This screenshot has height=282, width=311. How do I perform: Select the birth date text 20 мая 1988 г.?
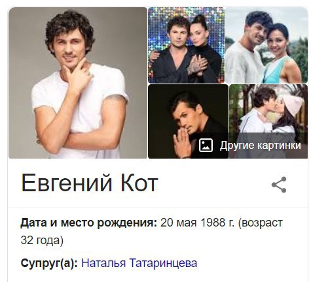tap(198, 223)
